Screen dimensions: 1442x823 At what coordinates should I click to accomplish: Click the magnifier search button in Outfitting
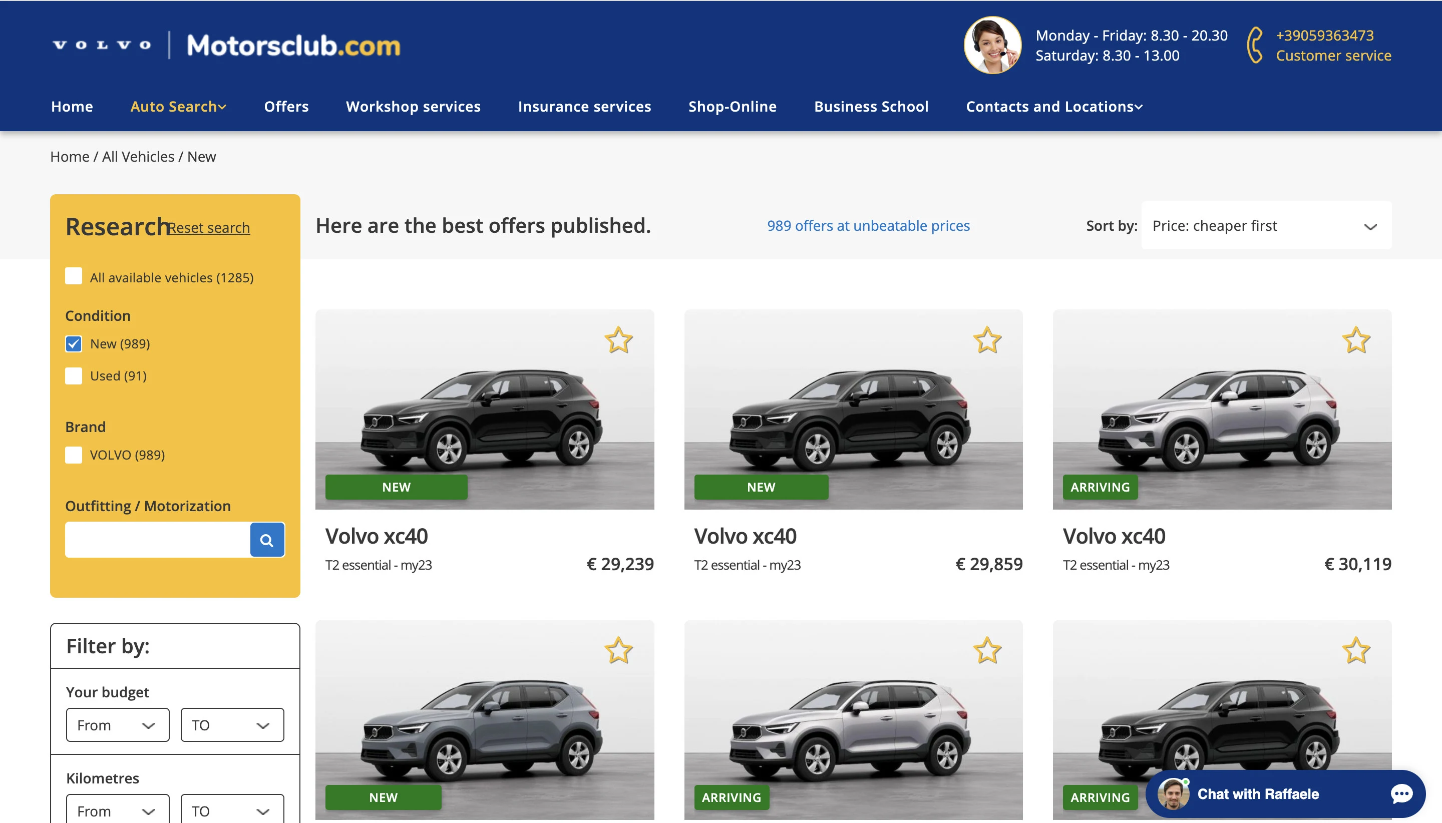click(267, 540)
